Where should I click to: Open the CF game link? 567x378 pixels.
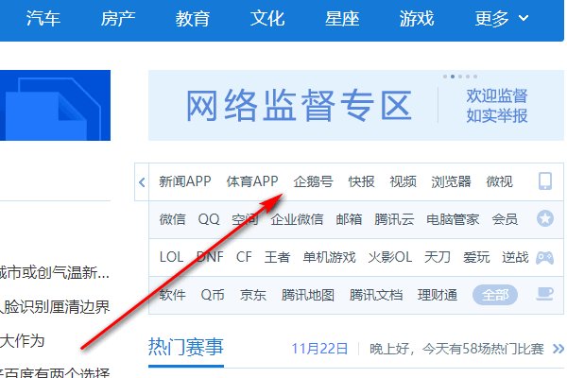pos(244,257)
